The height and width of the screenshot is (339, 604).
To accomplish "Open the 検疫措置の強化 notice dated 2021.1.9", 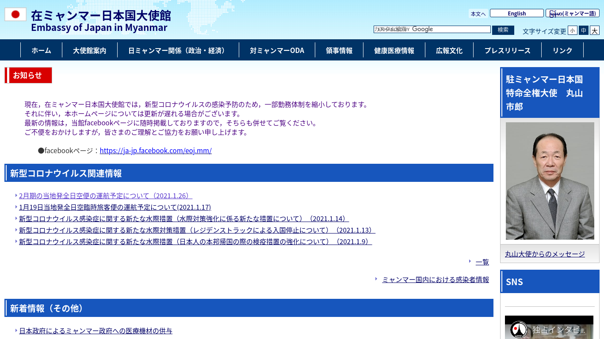I will coord(195,241).
